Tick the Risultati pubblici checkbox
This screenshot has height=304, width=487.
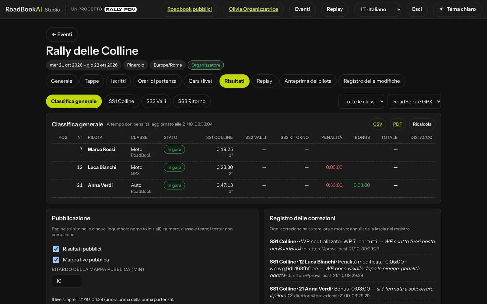[x=56, y=249]
